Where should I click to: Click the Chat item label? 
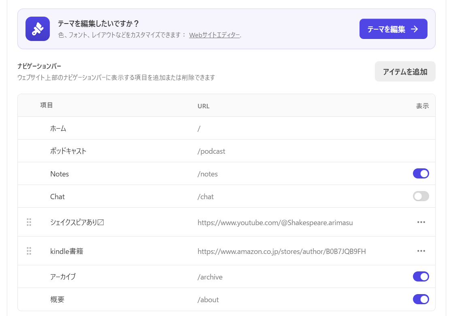(57, 197)
